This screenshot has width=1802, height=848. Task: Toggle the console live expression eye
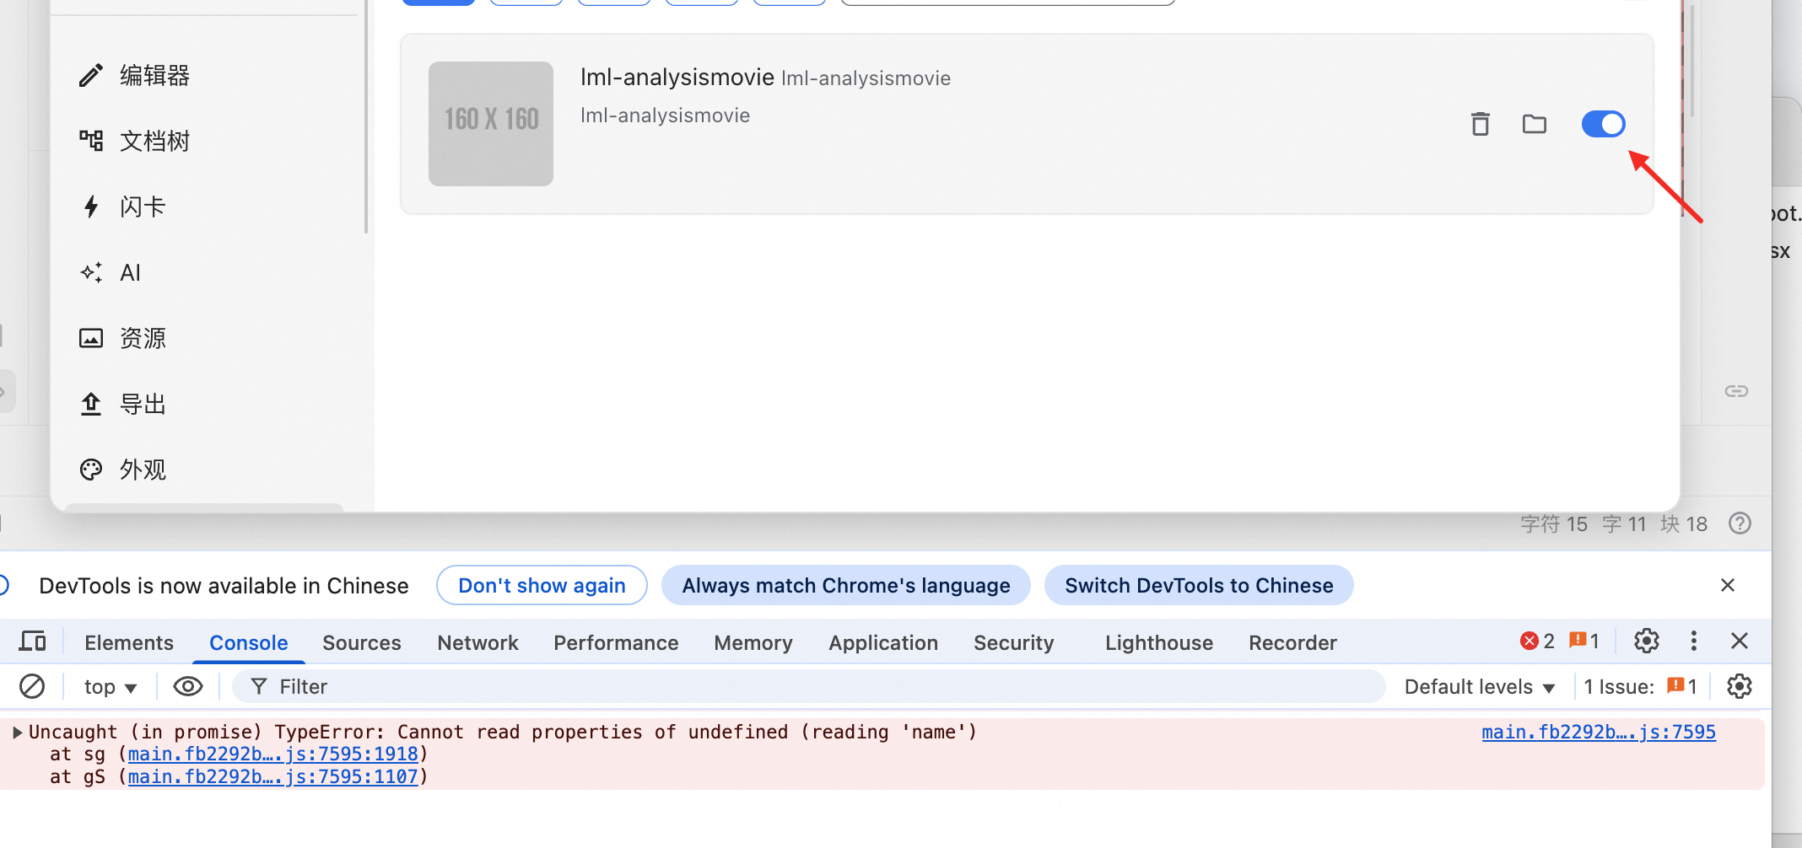187,686
